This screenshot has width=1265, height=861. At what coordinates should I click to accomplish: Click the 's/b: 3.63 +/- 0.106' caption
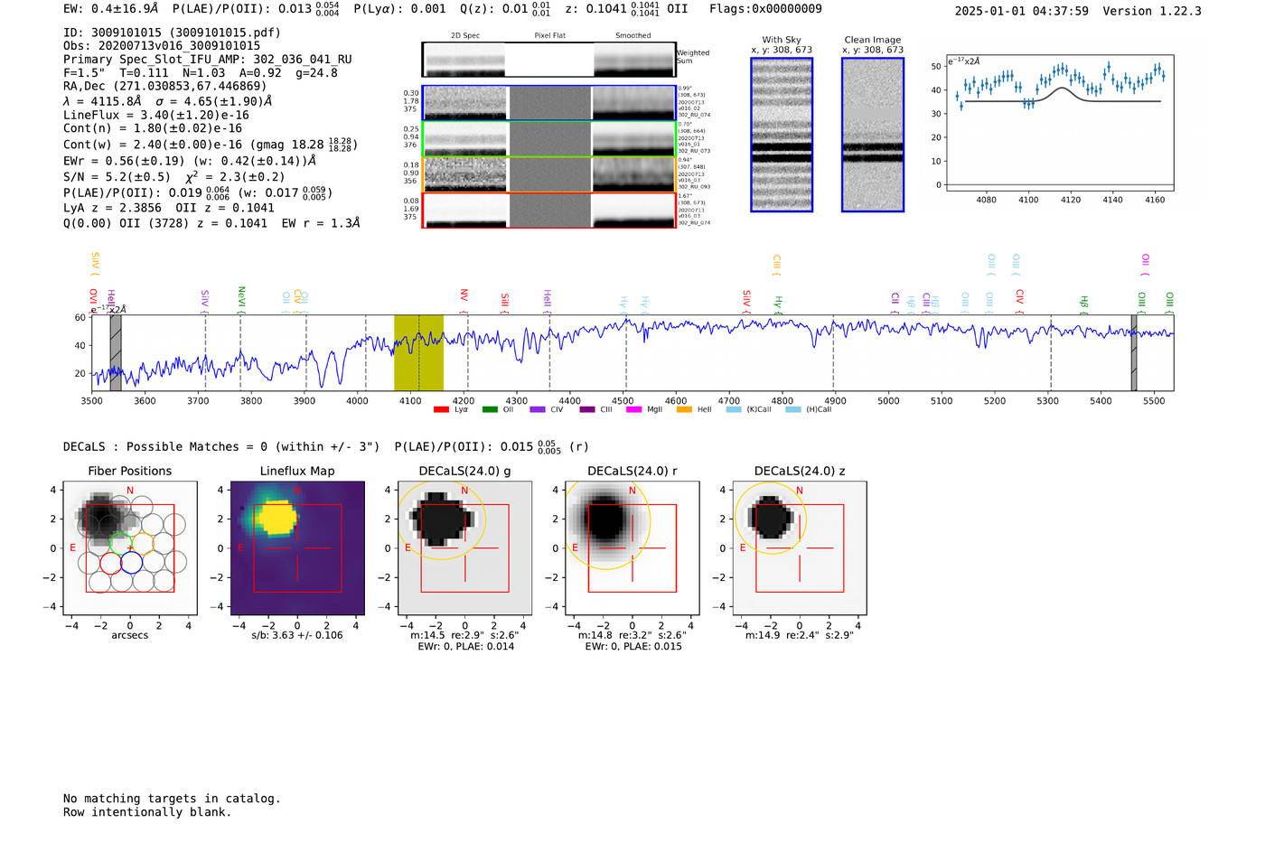[x=297, y=635]
